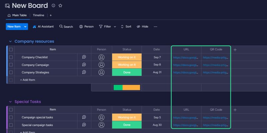Assign person for Campaign special tasks

coord(101,117)
